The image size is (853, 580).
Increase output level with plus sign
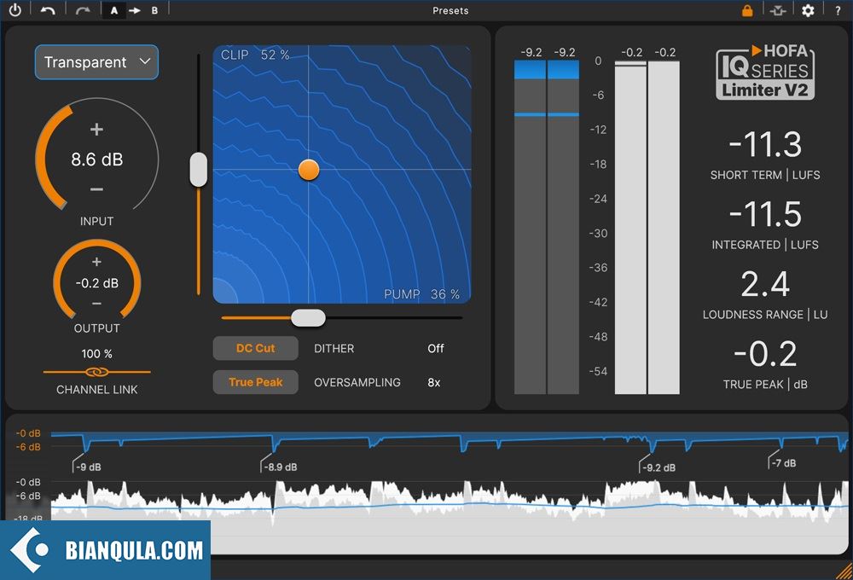click(96, 262)
